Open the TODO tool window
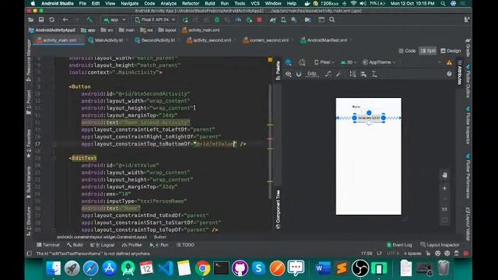The width and height of the screenshot is (498, 280). coord(185,245)
